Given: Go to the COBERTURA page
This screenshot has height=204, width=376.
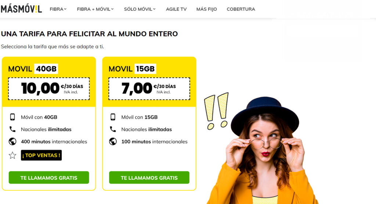Looking at the screenshot, I should (241, 9).
